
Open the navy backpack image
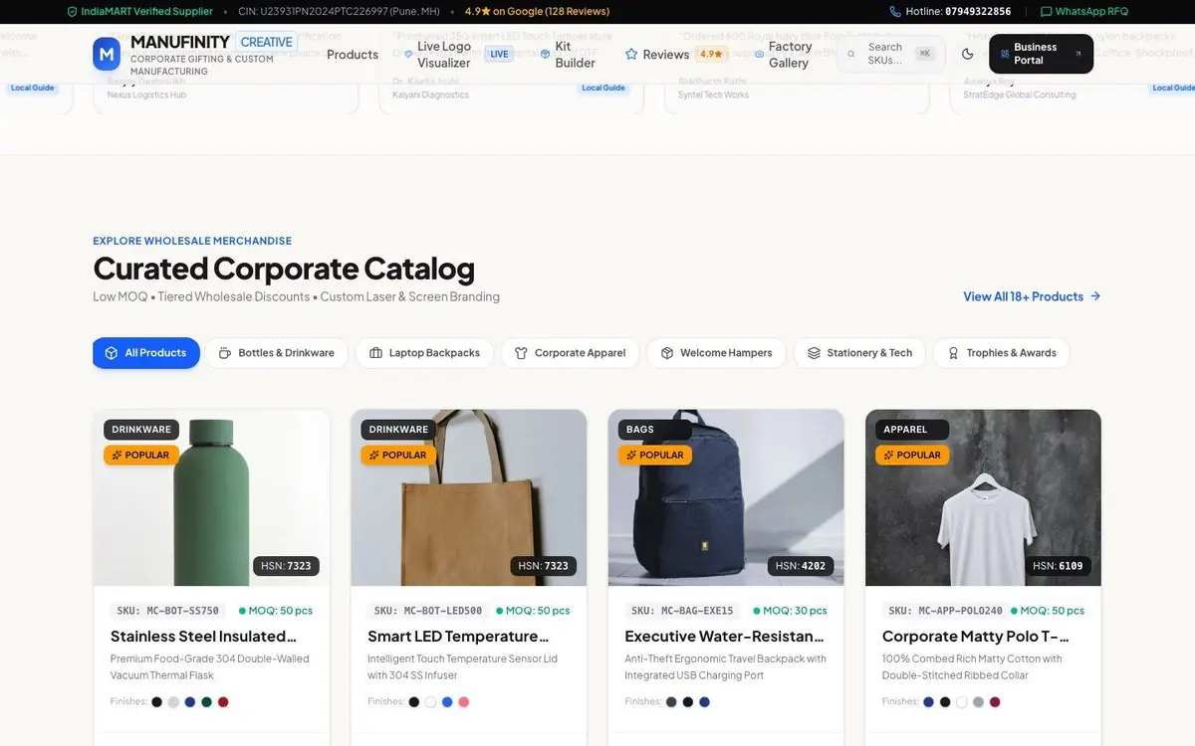click(x=726, y=497)
